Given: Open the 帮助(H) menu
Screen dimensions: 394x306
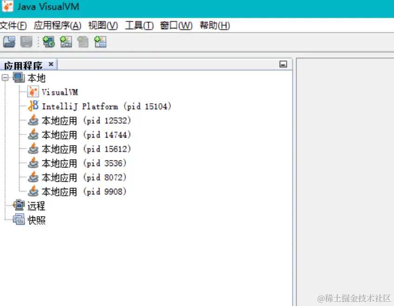Looking at the screenshot, I should pyautogui.click(x=215, y=26).
